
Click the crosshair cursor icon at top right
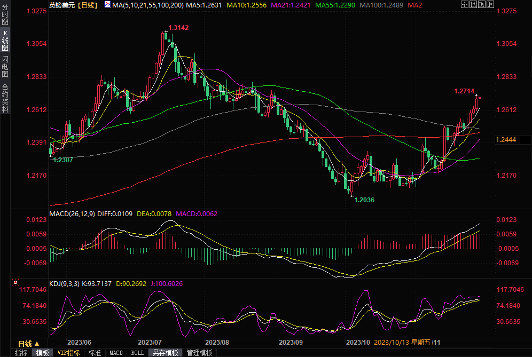(465, 4)
